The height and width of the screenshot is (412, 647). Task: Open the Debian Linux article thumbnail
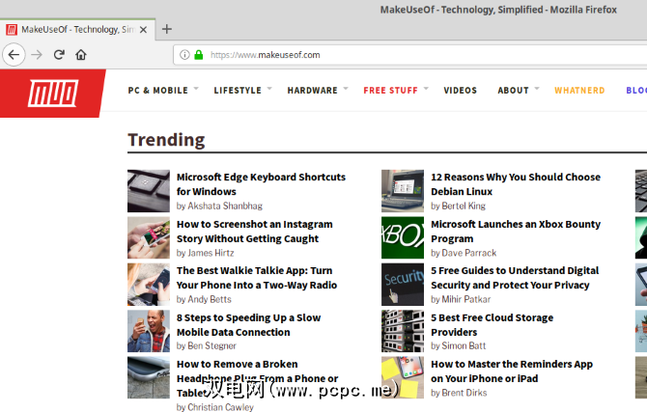(x=403, y=190)
